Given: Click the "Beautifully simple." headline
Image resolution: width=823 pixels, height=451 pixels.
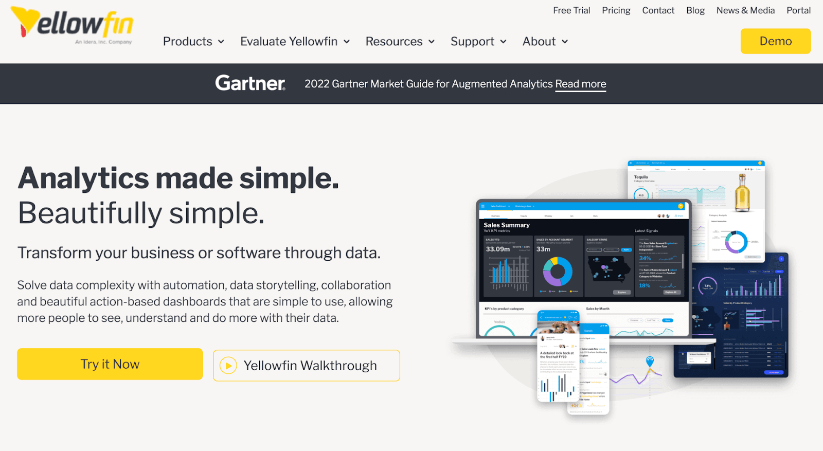Looking at the screenshot, I should 141,213.
